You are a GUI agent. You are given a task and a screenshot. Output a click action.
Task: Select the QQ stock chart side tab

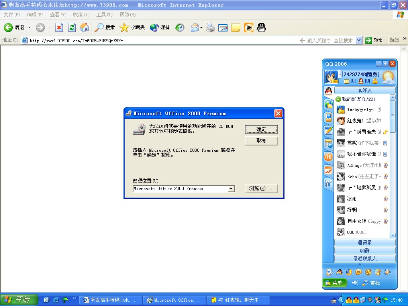point(329,171)
